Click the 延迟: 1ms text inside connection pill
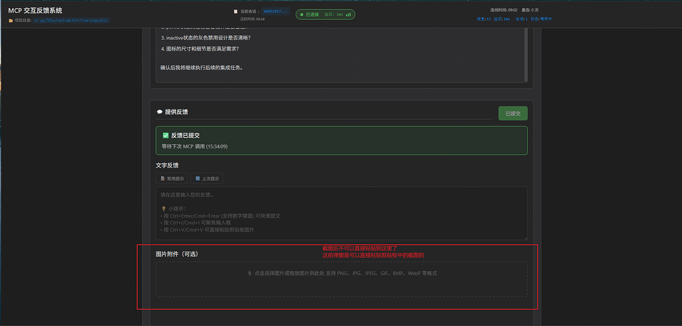The width and height of the screenshot is (682, 326). coord(334,15)
